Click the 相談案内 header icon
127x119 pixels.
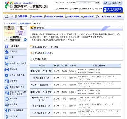[x=7, y=46]
